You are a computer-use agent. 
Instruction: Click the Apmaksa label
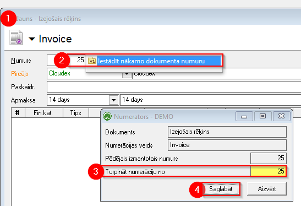click(x=23, y=100)
